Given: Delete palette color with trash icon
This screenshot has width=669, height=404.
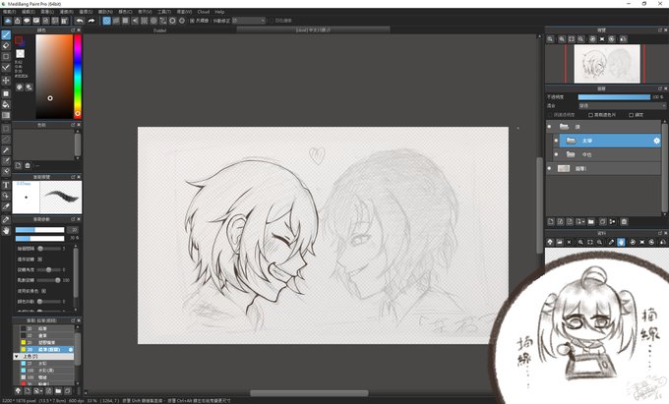Looking at the screenshot, I should coord(28,165).
